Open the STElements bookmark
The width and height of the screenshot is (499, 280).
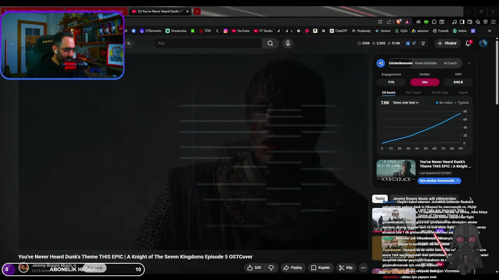click(150, 31)
